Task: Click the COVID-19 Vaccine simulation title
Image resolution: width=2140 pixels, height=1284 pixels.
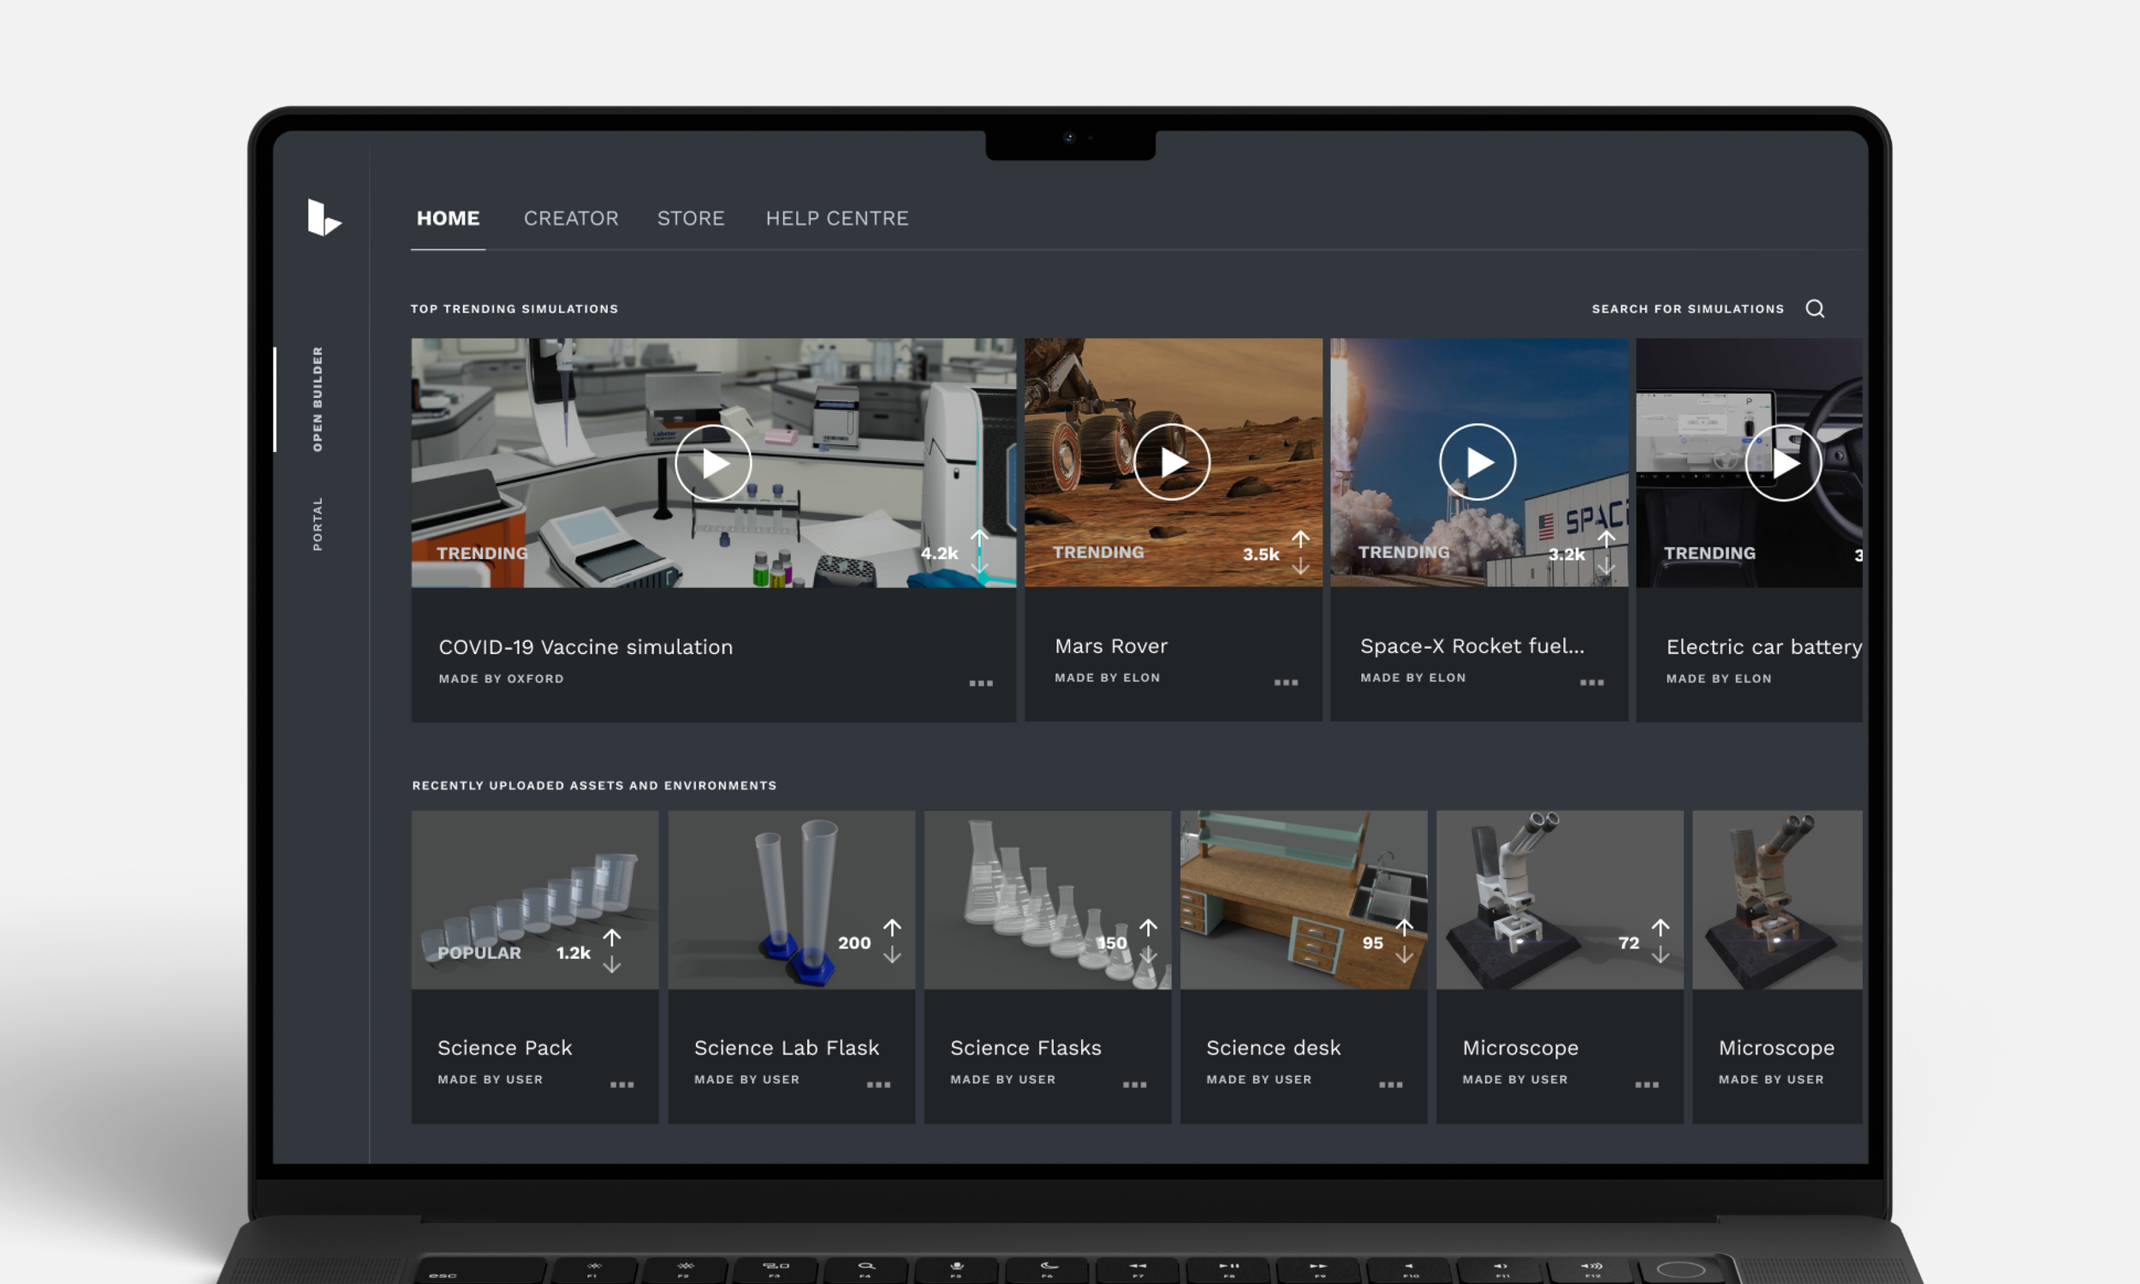Action: [x=586, y=647]
